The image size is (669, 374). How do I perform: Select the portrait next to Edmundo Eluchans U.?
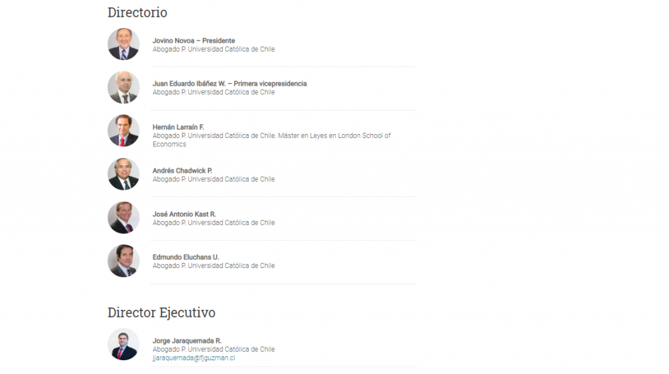tap(123, 261)
